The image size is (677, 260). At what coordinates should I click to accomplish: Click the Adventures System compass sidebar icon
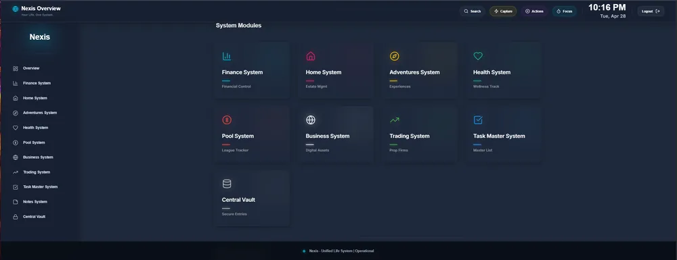[x=16, y=113]
